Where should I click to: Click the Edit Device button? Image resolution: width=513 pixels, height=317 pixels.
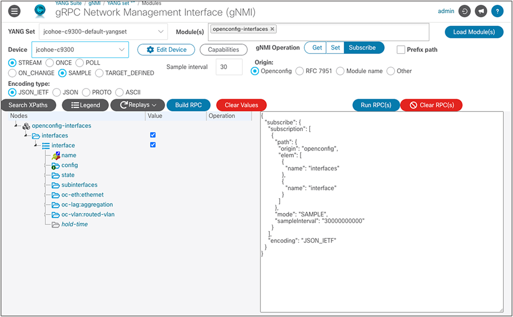pyautogui.click(x=166, y=50)
